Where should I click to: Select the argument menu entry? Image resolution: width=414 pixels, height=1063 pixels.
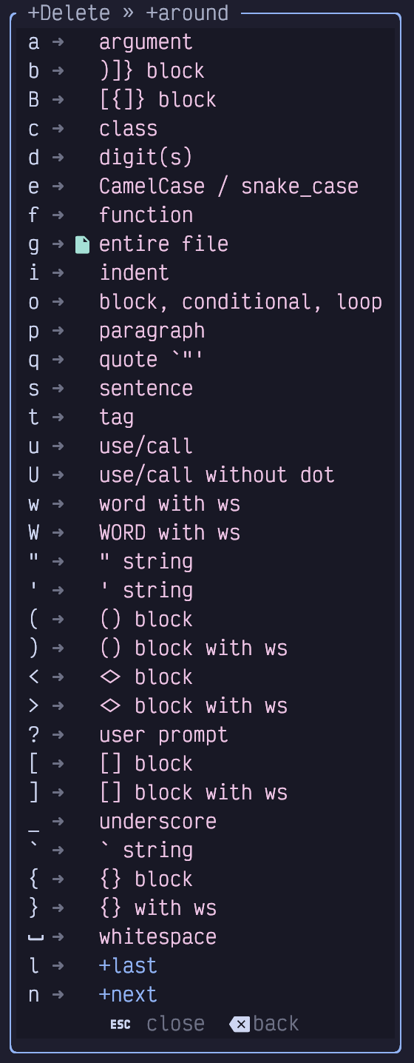pos(146,42)
